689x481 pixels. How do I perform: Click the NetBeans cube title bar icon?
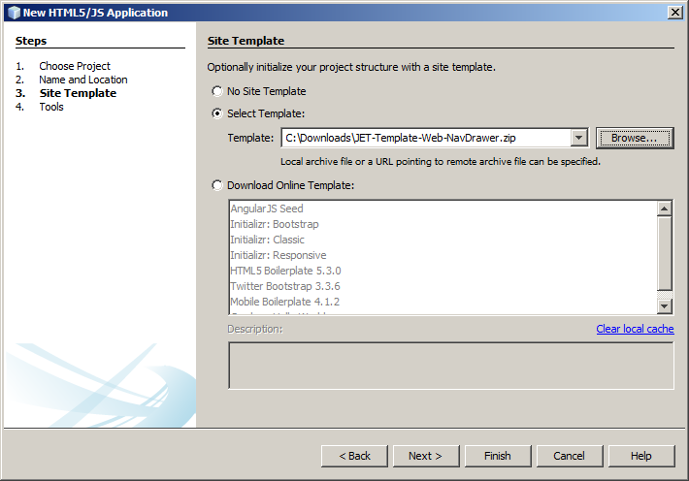(14, 13)
